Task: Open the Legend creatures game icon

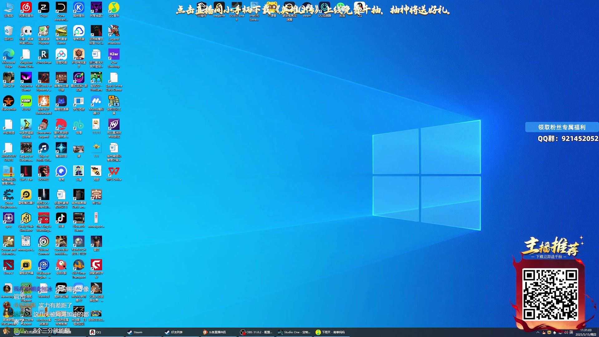Action: (114, 35)
